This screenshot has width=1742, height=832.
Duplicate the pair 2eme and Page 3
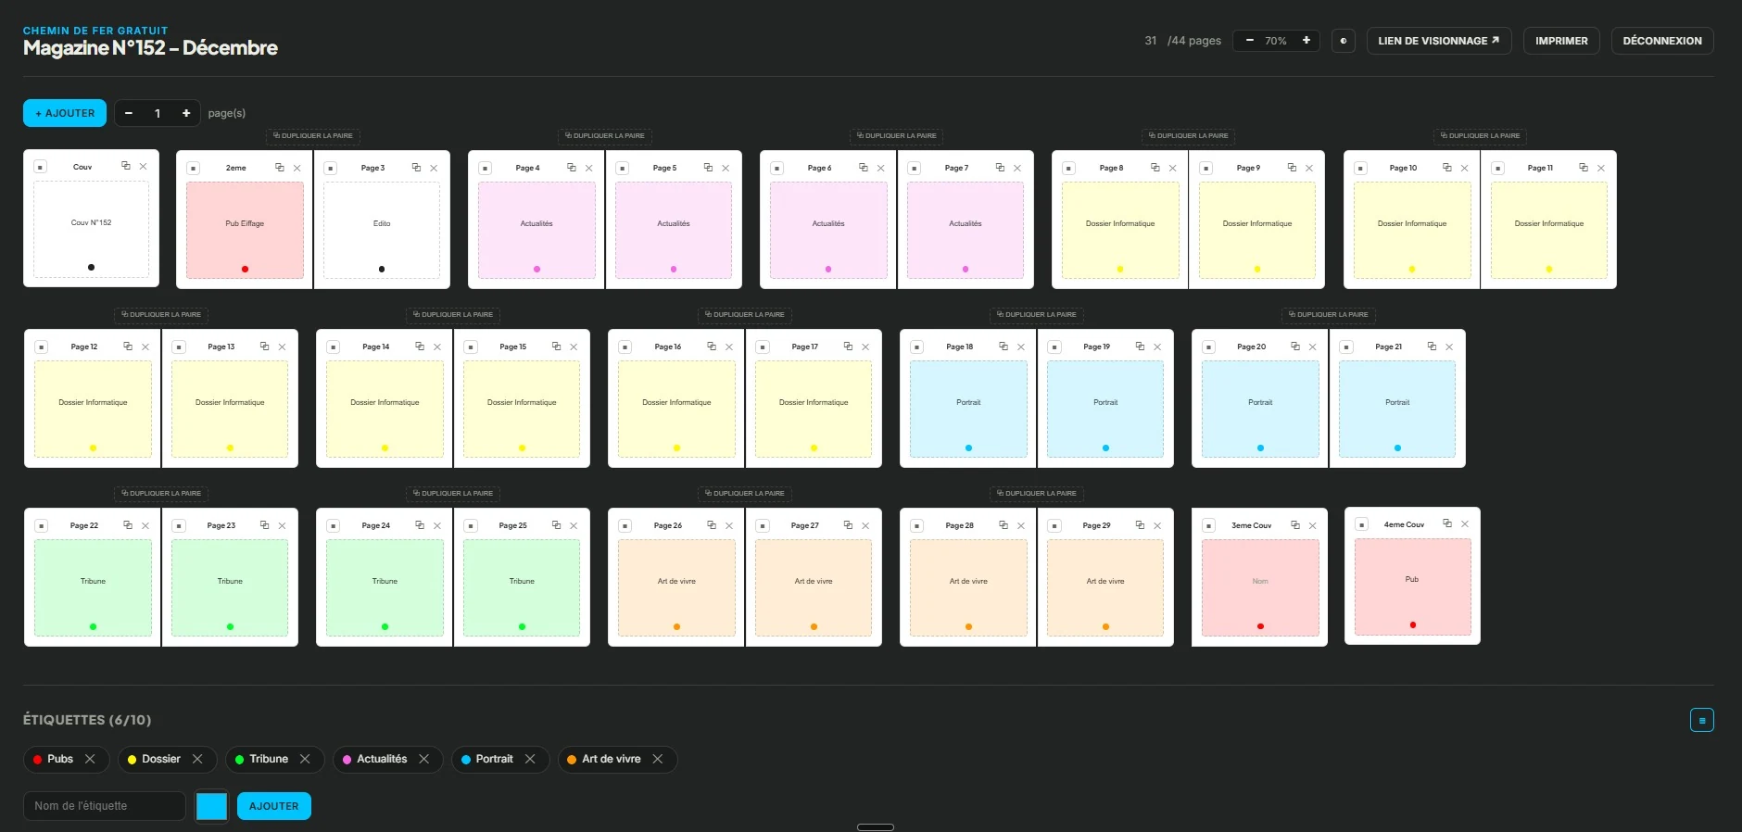point(313,136)
